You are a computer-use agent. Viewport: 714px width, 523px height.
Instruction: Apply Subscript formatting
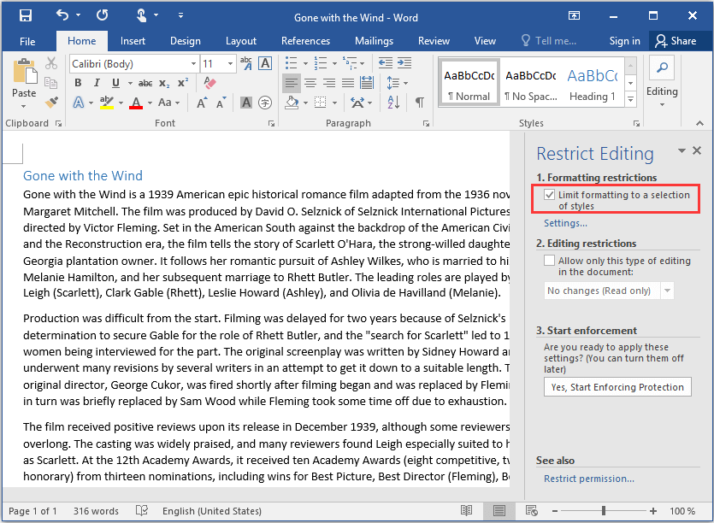(x=164, y=83)
